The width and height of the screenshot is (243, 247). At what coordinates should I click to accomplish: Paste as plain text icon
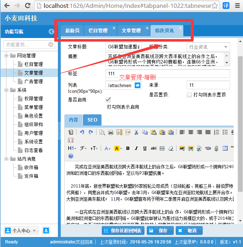(162, 132)
